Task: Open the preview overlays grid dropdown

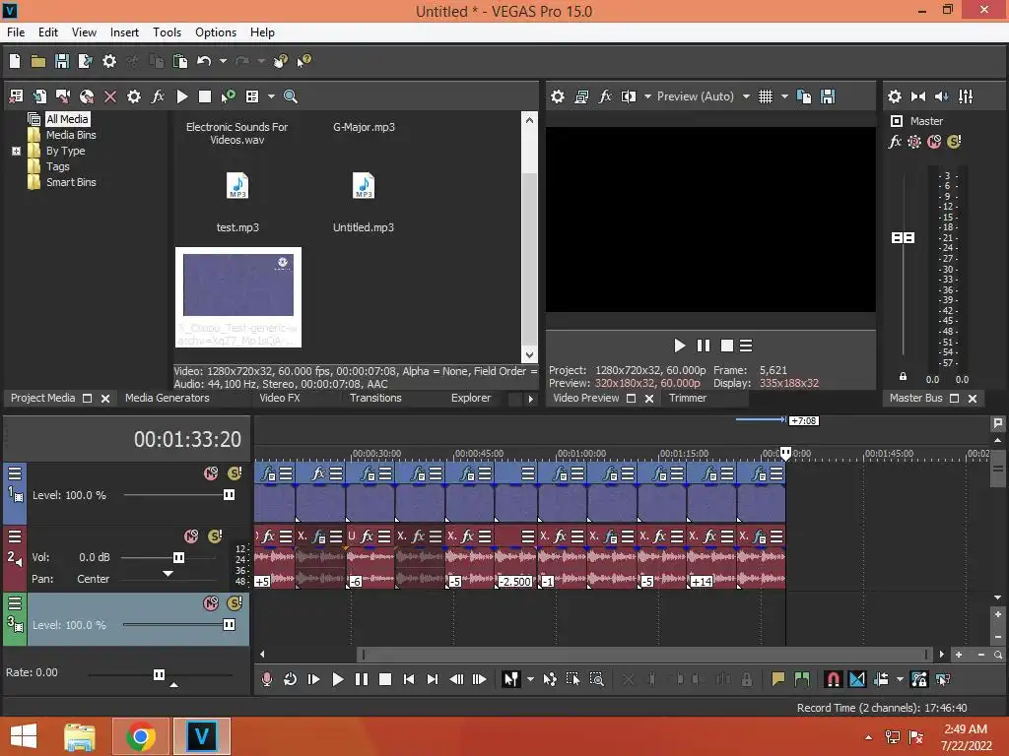Action: coord(784,96)
